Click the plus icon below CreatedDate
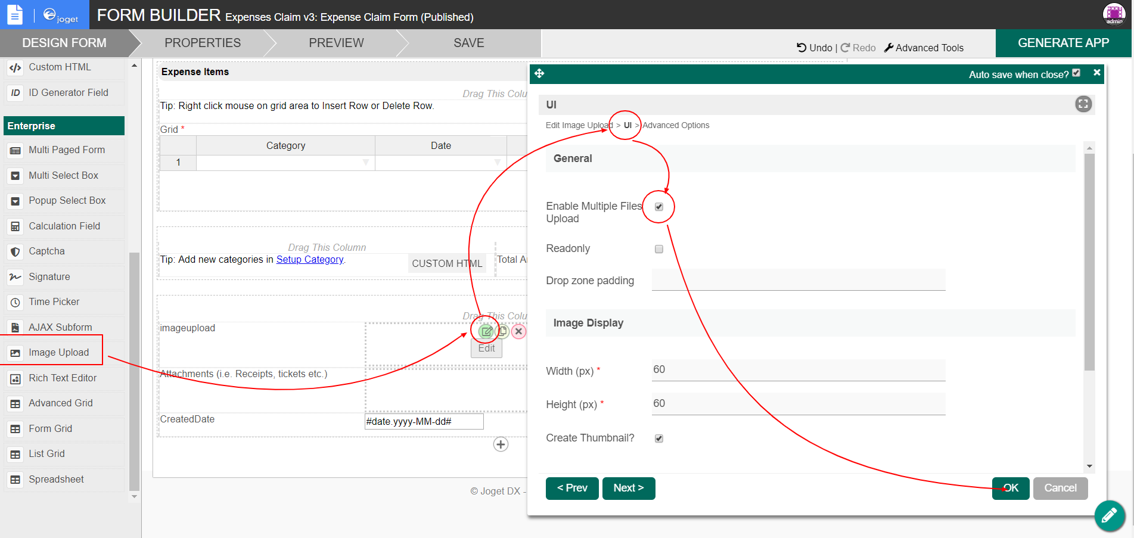This screenshot has width=1134, height=538. [x=501, y=444]
